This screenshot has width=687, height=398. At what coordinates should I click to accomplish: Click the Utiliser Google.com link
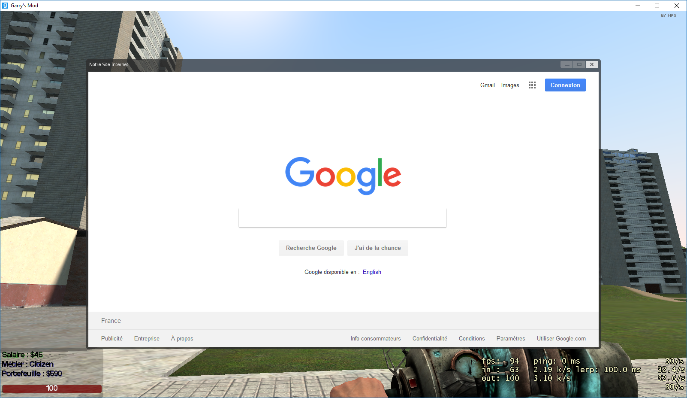[x=561, y=338]
